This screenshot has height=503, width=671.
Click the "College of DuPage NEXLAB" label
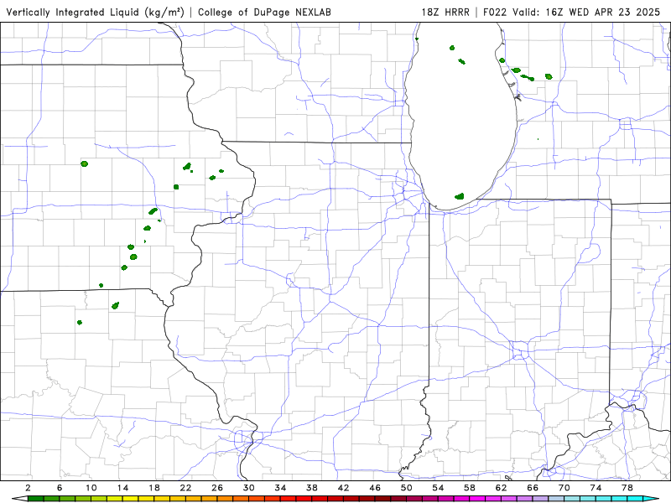264,12
